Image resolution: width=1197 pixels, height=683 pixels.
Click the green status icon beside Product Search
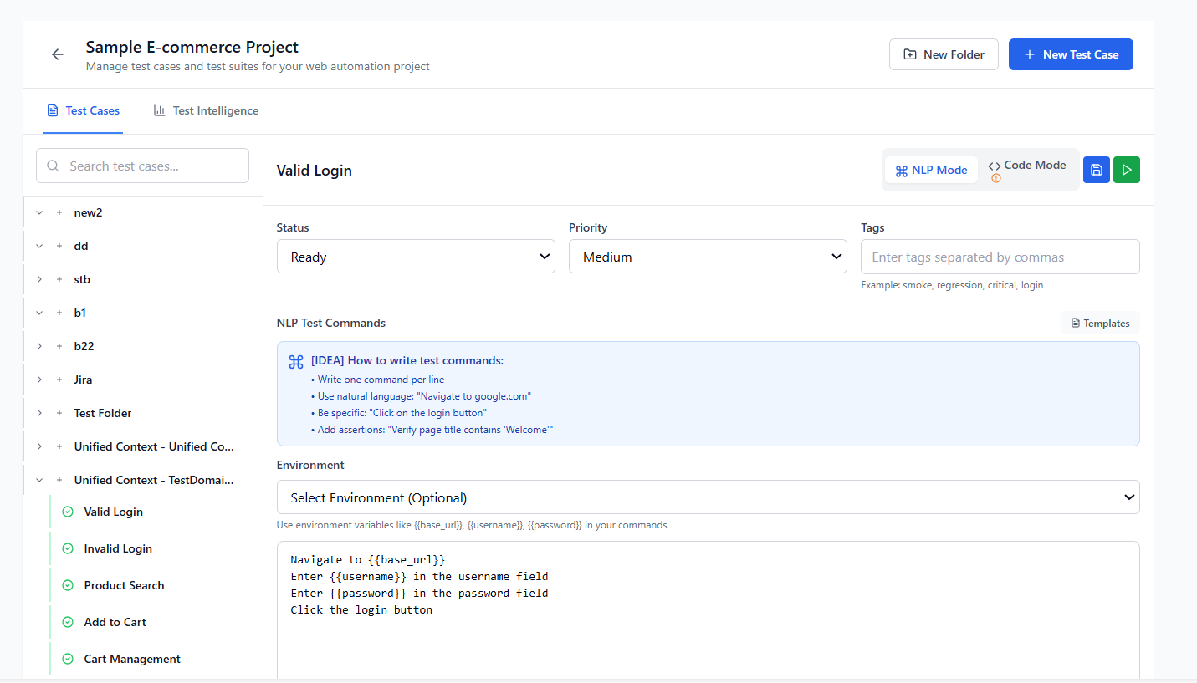pos(67,585)
